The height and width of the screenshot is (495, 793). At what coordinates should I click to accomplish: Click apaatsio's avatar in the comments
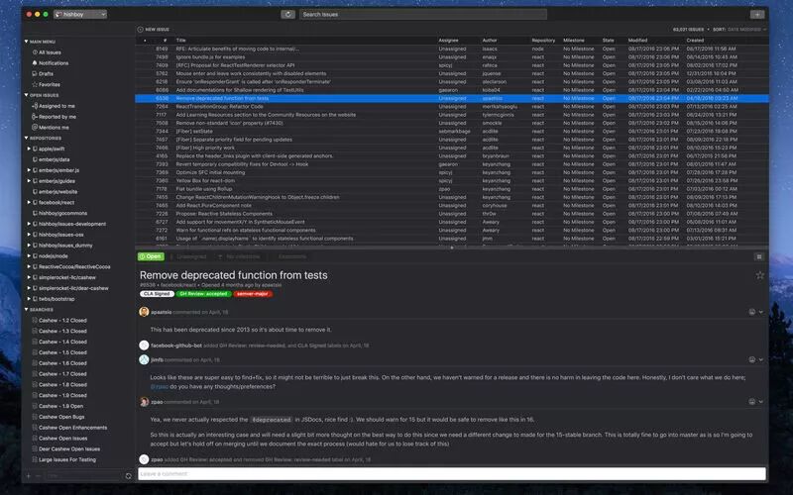tap(144, 312)
